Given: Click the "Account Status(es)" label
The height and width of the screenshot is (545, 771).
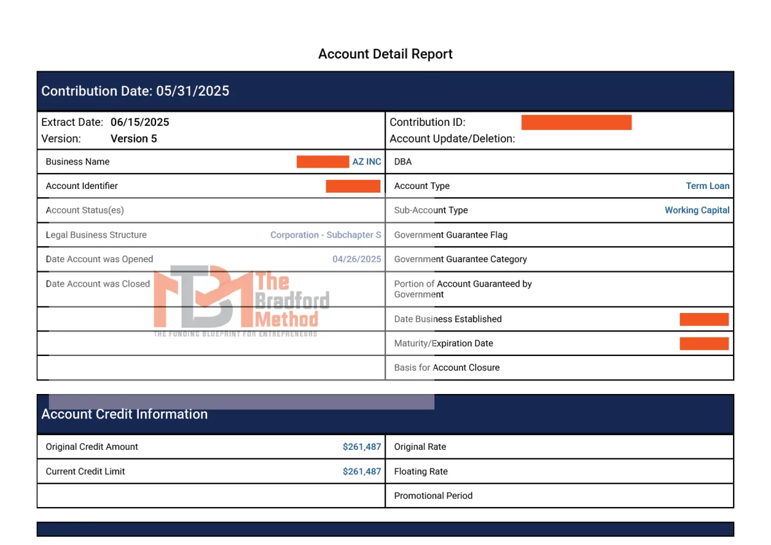Looking at the screenshot, I should coord(85,211).
